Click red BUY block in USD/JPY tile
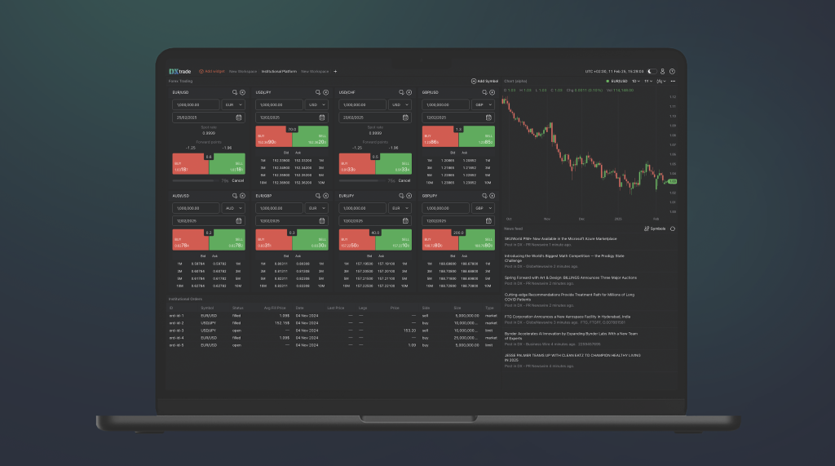The image size is (835, 466). (x=274, y=136)
